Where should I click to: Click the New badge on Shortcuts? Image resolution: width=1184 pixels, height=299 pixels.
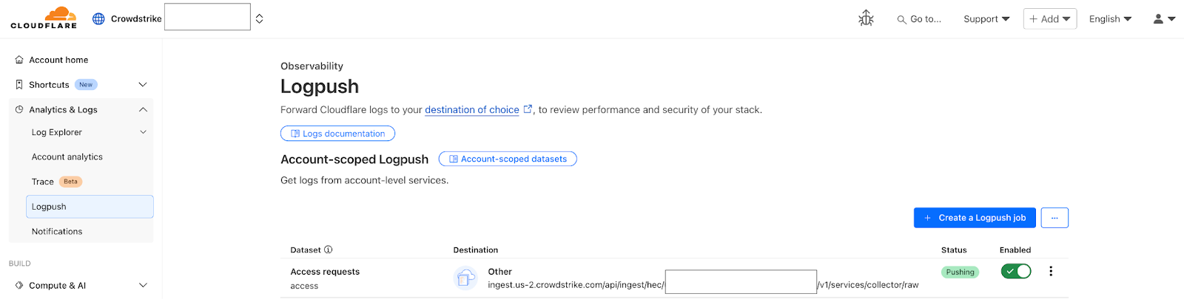[86, 85]
